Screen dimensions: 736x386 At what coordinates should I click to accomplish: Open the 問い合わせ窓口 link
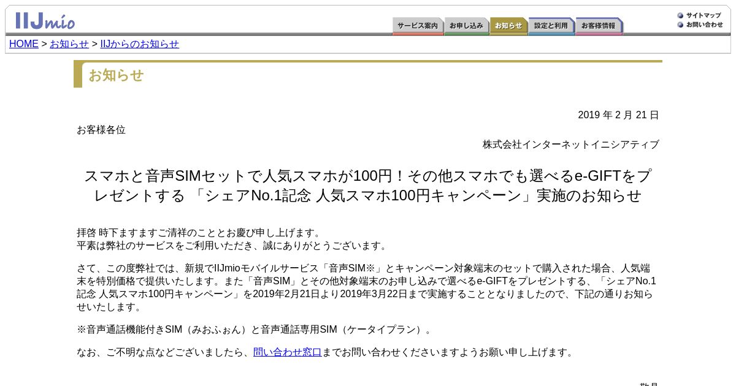pyautogui.click(x=288, y=352)
